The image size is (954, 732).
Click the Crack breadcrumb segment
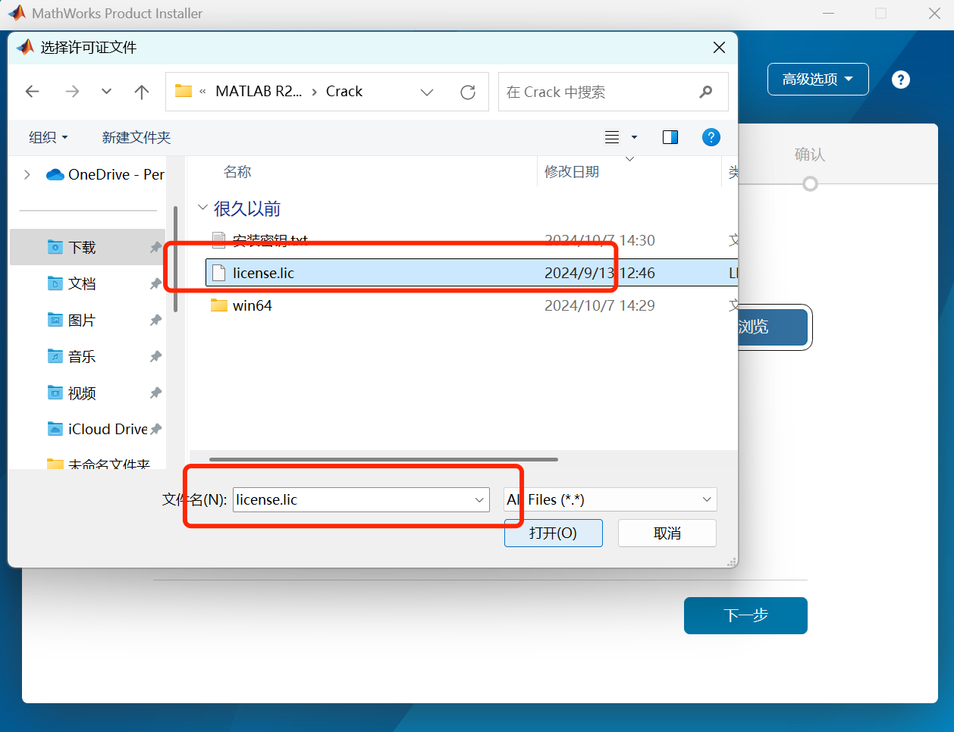tap(344, 91)
